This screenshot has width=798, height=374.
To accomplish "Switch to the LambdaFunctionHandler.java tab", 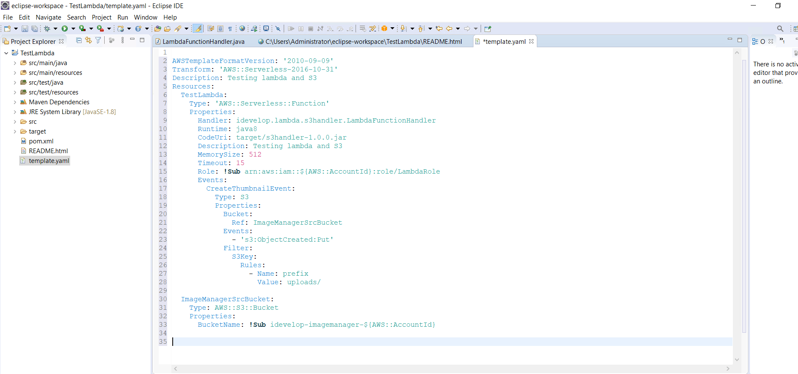I will pos(200,41).
